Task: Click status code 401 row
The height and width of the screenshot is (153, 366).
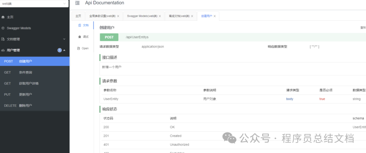Action: (x=233, y=145)
